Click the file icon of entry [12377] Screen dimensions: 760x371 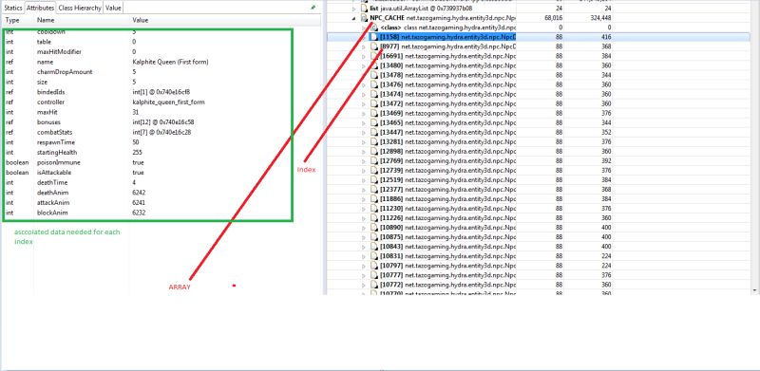[x=373, y=189]
